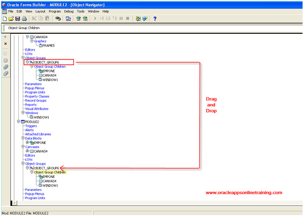Click the Pause debug icon
This screenshot has width=303, height=217.
click(x=121, y=19)
